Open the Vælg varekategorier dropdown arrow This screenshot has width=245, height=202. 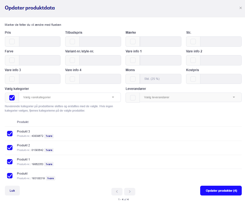[x=113, y=97]
